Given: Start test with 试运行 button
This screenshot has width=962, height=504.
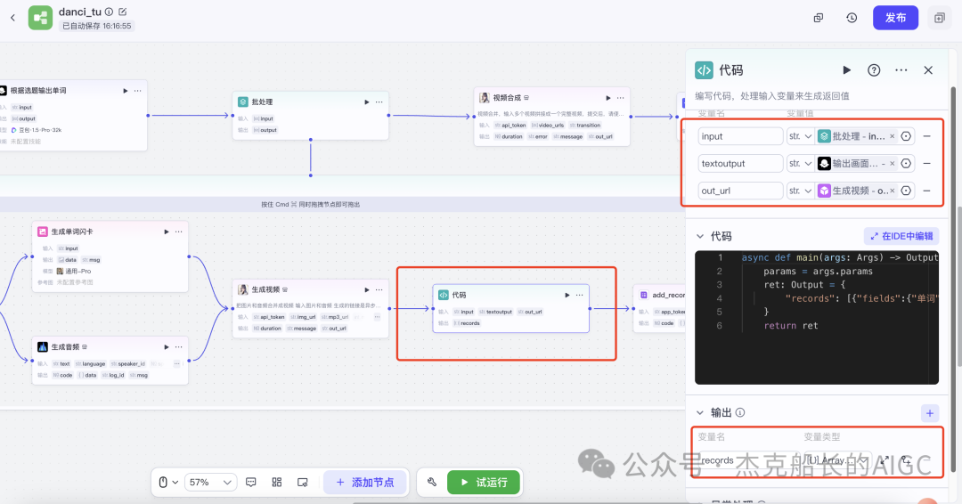Looking at the screenshot, I should click(x=484, y=483).
